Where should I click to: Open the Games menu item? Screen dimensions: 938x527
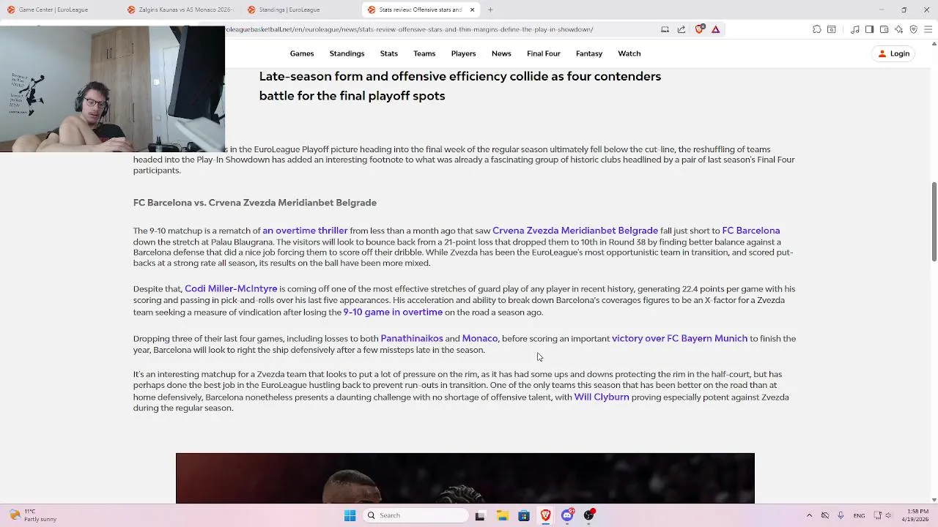pos(302,53)
